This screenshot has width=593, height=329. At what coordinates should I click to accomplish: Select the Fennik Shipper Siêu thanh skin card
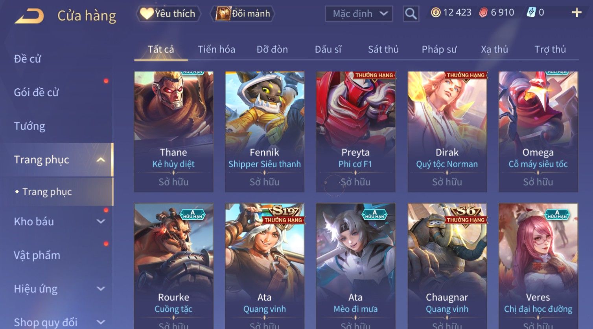[265, 132]
